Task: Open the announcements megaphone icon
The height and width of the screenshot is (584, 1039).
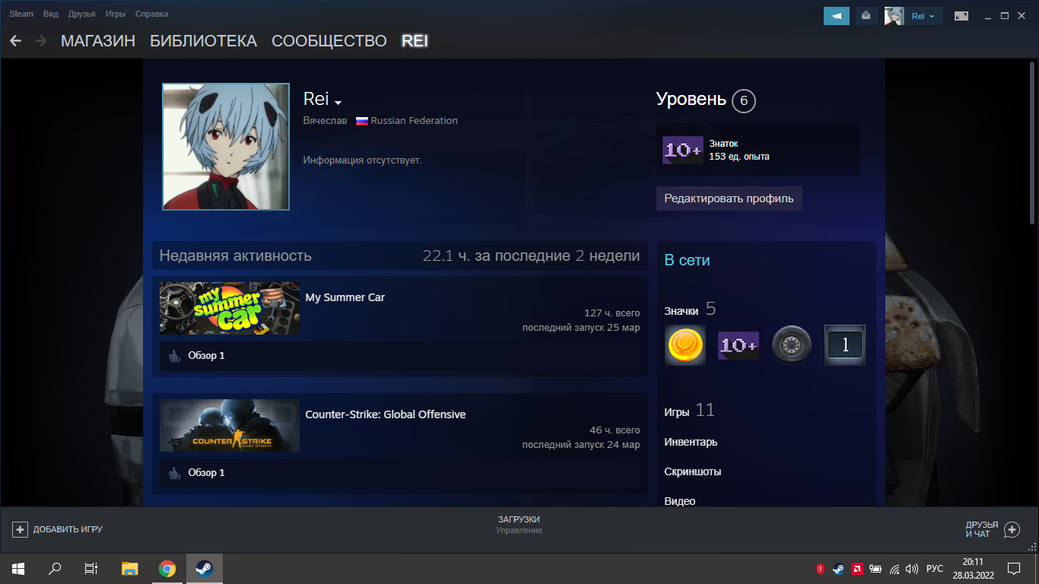Action: 837,15
